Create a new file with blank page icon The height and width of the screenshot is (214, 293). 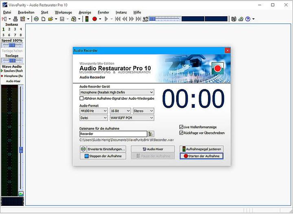coord(44,19)
